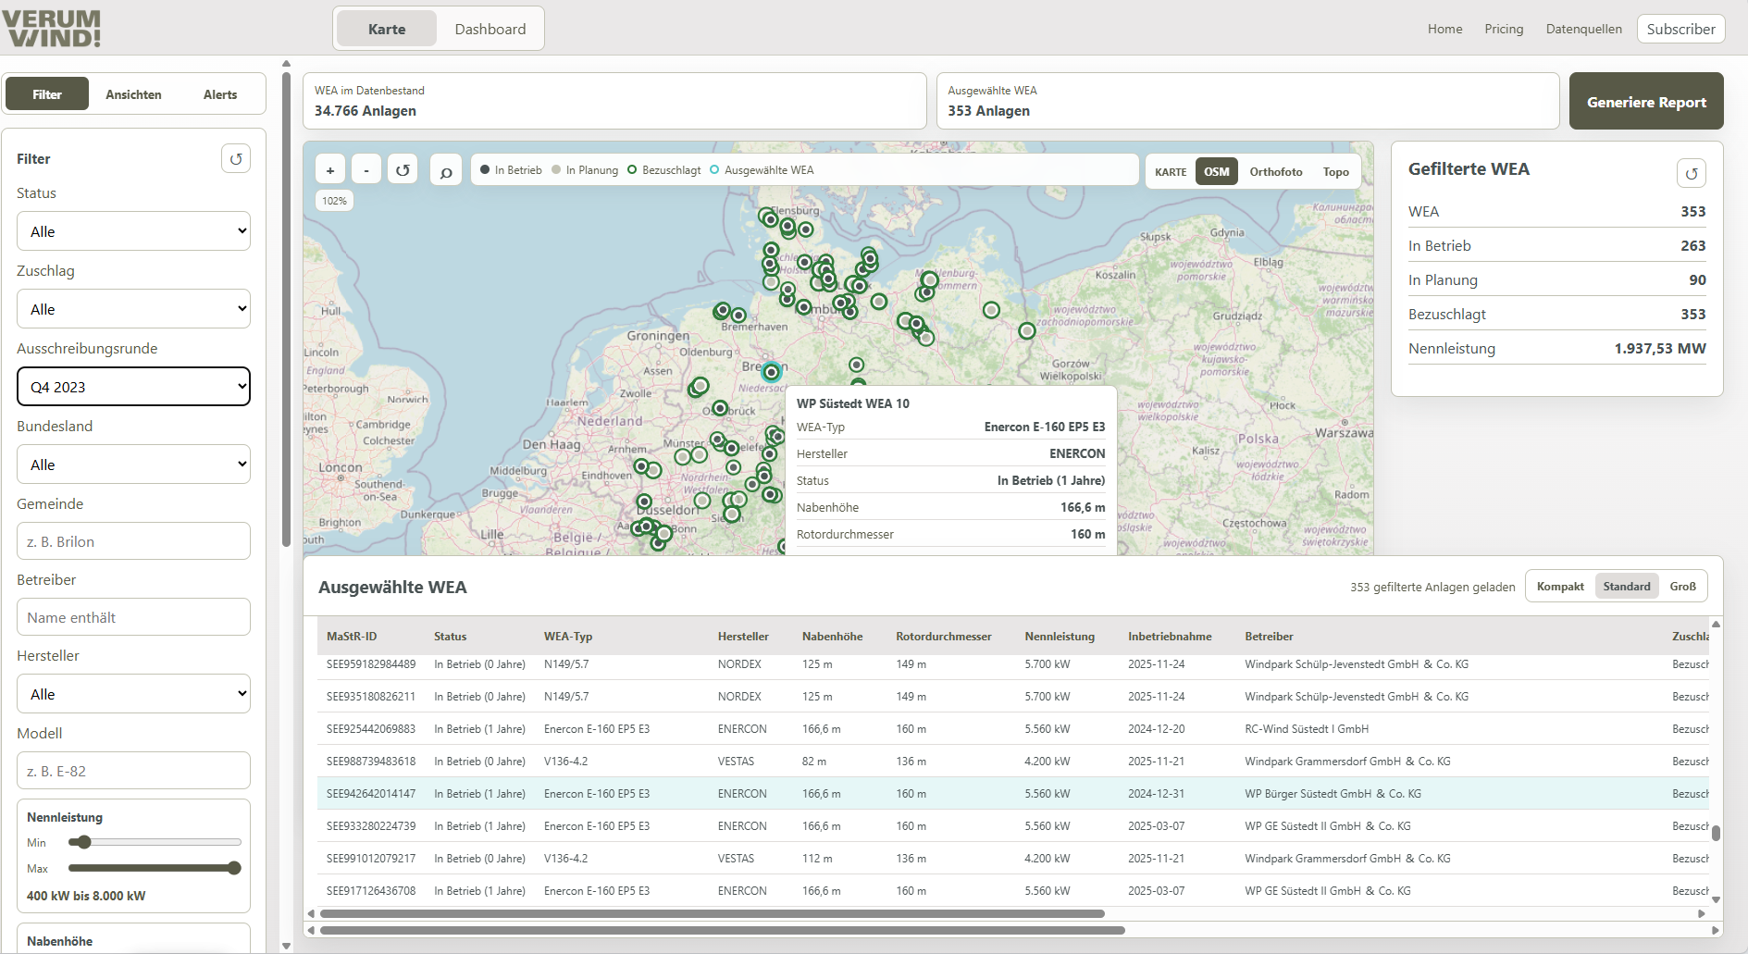Switch map layer to KARTE

tap(1171, 172)
